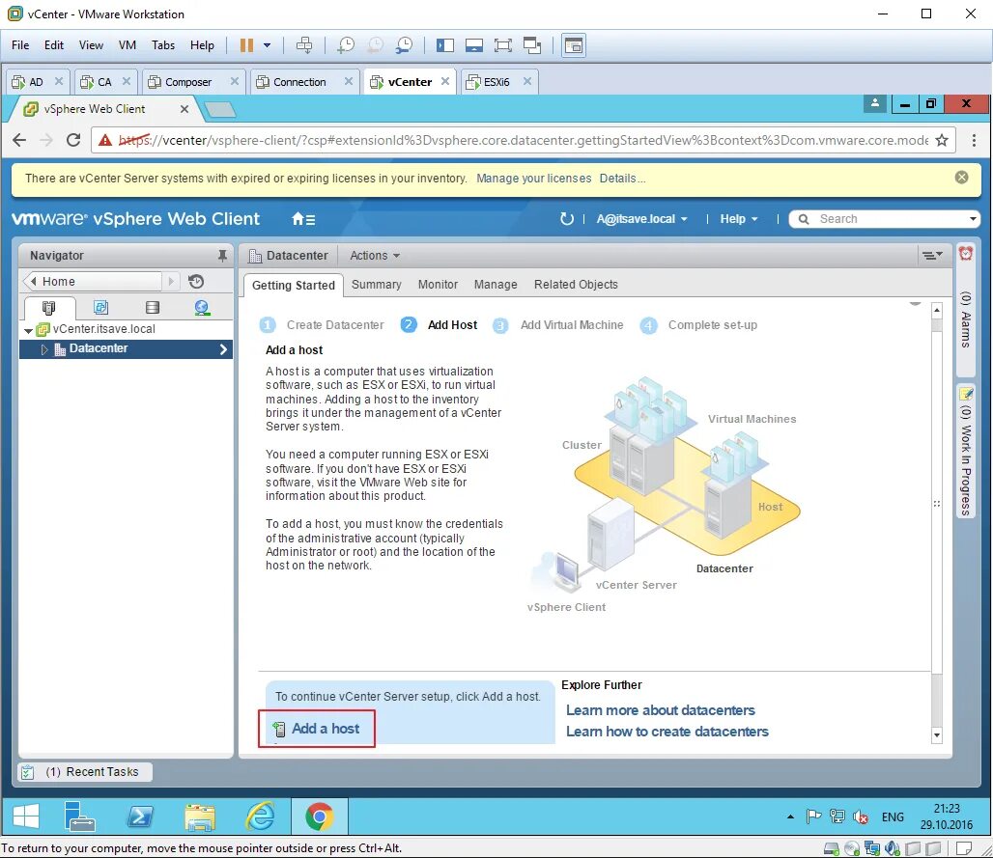993x858 pixels.
Task: Switch to the Monitor tab
Action: 438,285
